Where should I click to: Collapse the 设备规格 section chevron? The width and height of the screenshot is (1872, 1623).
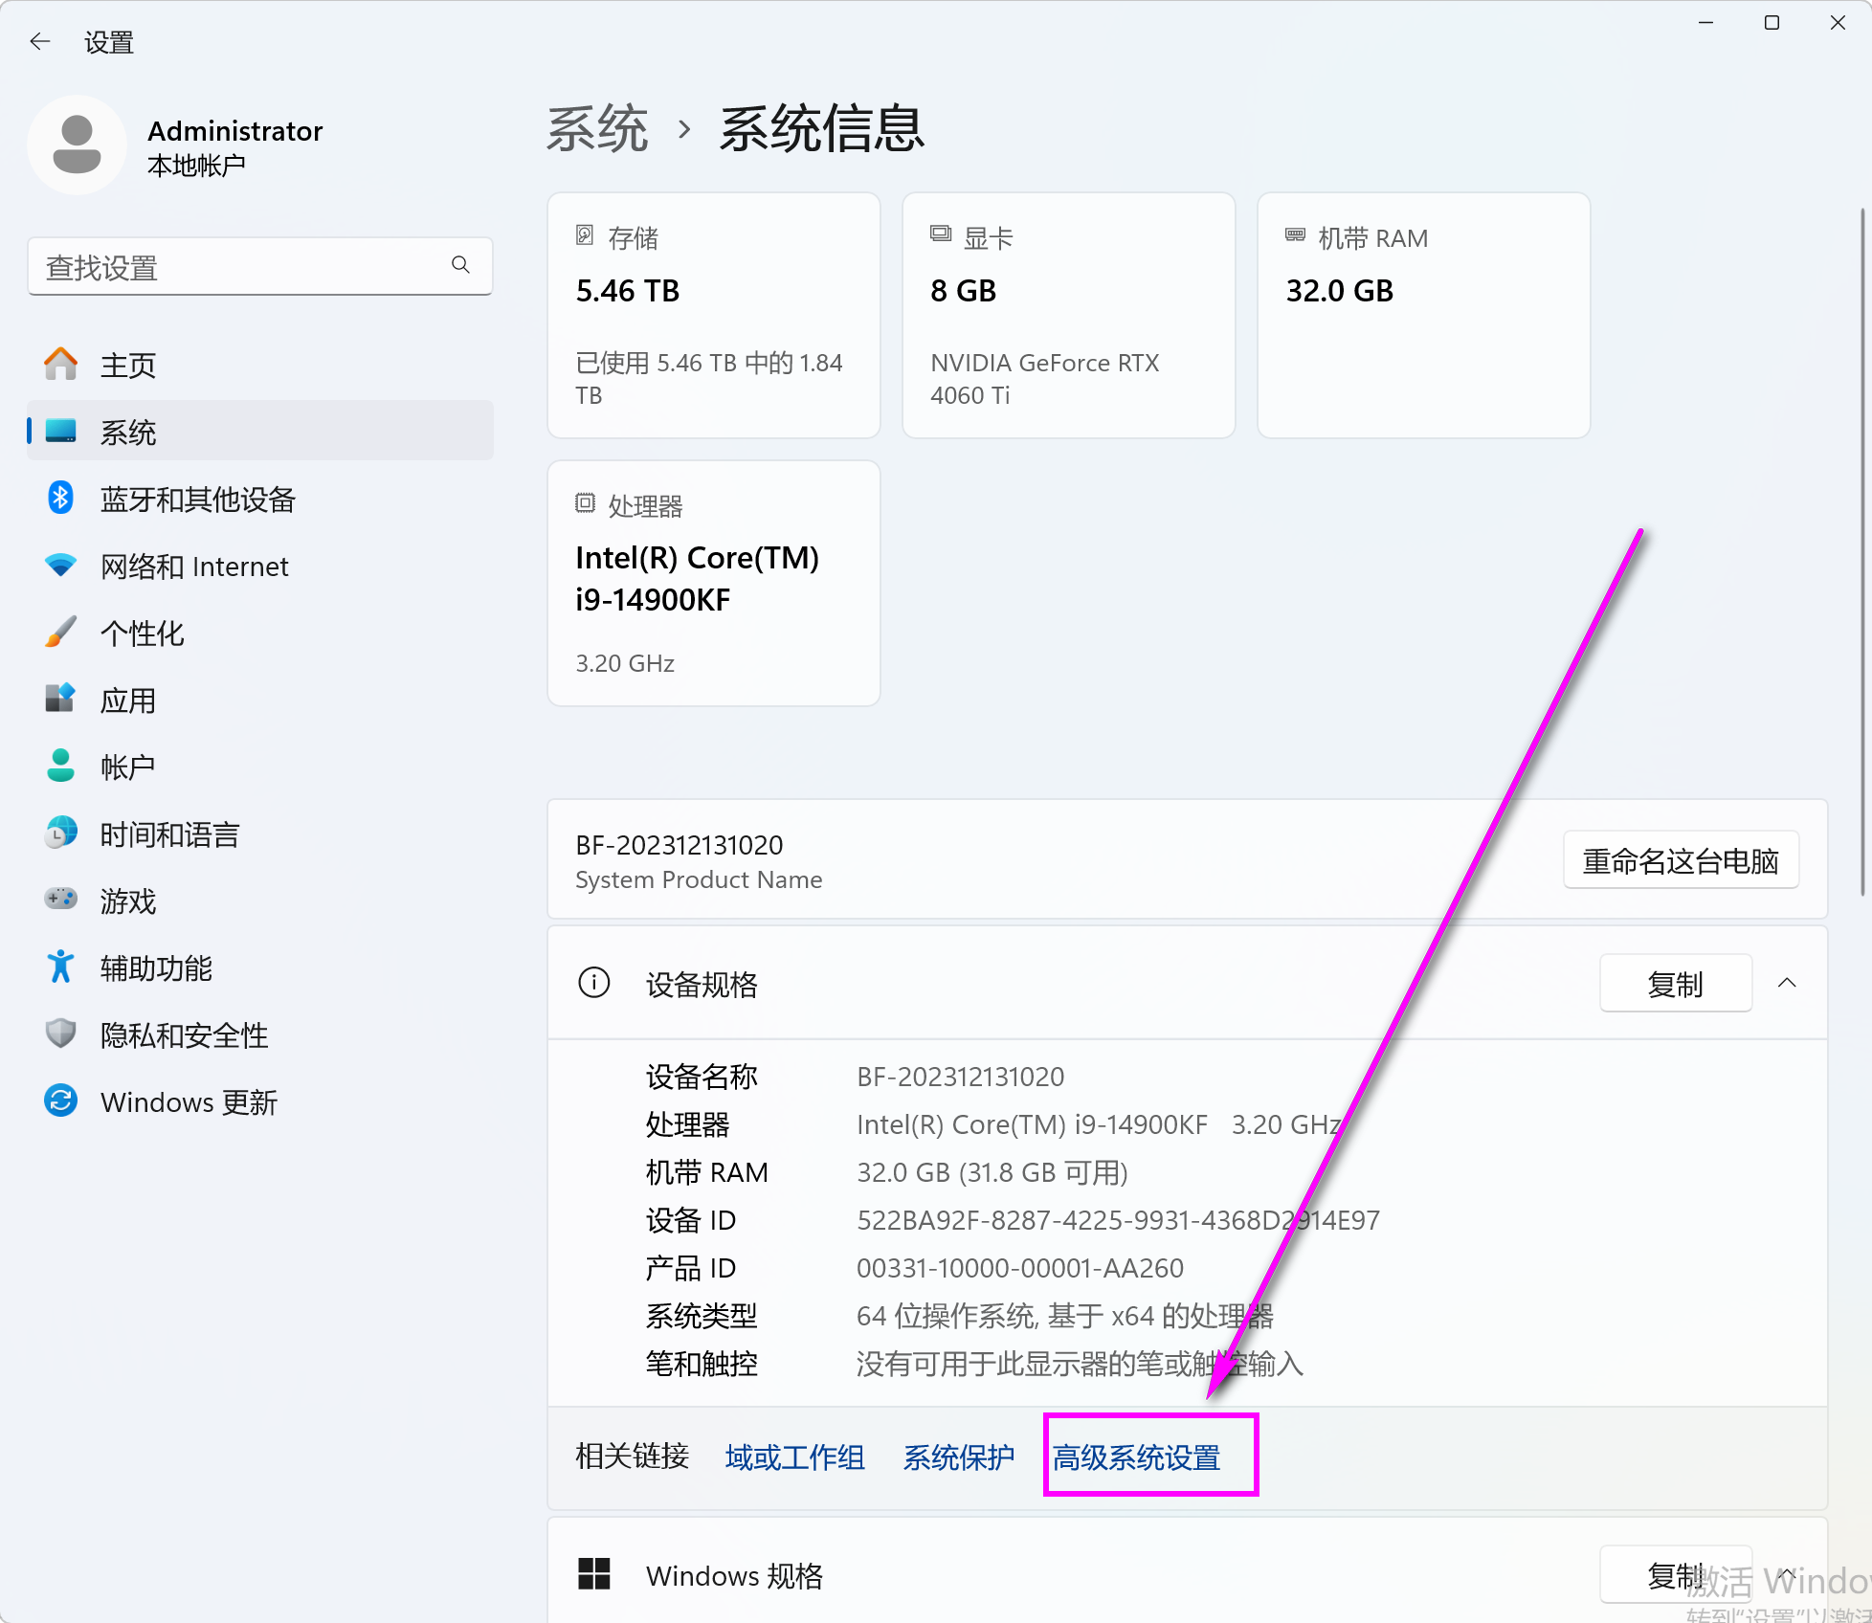tap(1788, 983)
